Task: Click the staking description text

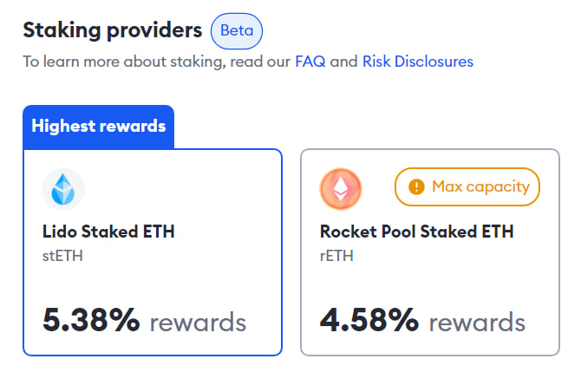Action: tap(248, 62)
